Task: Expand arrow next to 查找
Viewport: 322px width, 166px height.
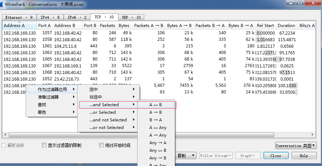Action: pos(74,104)
